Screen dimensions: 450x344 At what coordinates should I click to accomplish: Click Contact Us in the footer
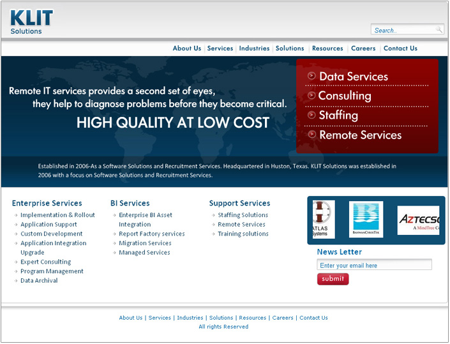[x=313, y=318]
